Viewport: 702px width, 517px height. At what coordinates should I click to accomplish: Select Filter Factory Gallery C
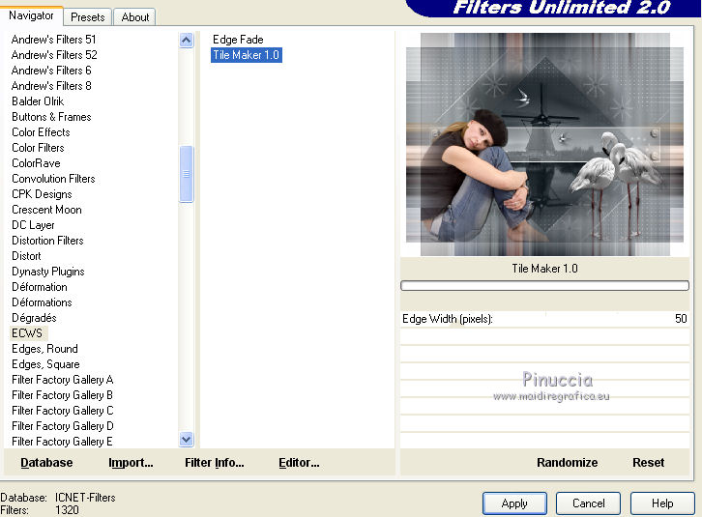click(63, 411)
